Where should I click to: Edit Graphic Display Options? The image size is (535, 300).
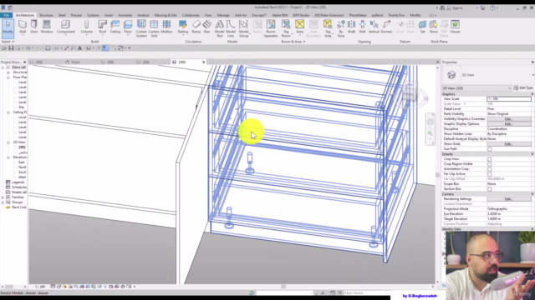click(509, 124)
